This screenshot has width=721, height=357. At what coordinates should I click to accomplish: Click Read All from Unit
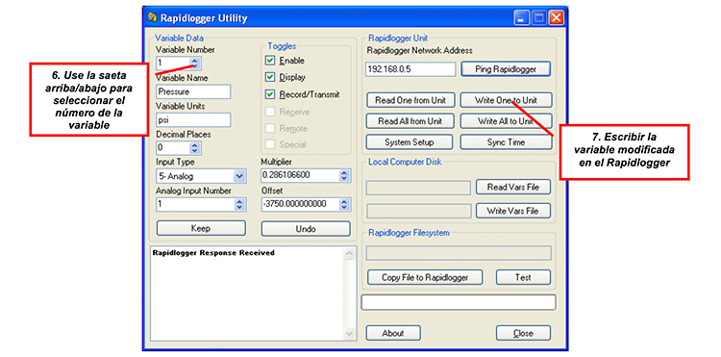click(x=410, y=121)
